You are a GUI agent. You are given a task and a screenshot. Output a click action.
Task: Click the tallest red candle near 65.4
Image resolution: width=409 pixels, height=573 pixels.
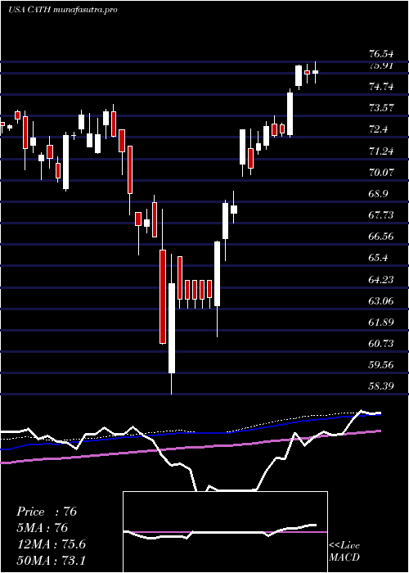coord(163,296)
